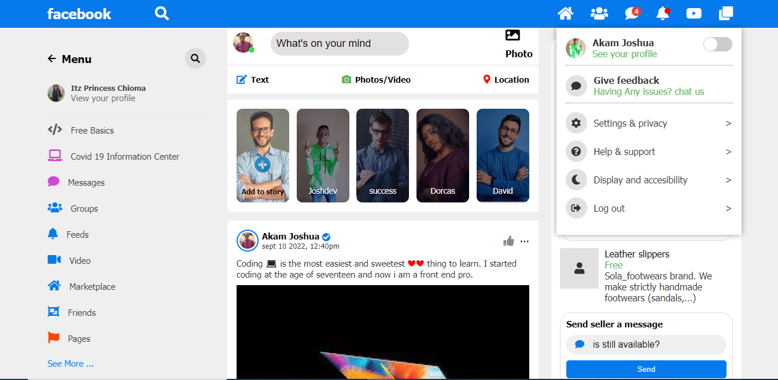778x380 pixels.
Task: Open Covid 19 Information Center menu item
Action: click(124, 156)
